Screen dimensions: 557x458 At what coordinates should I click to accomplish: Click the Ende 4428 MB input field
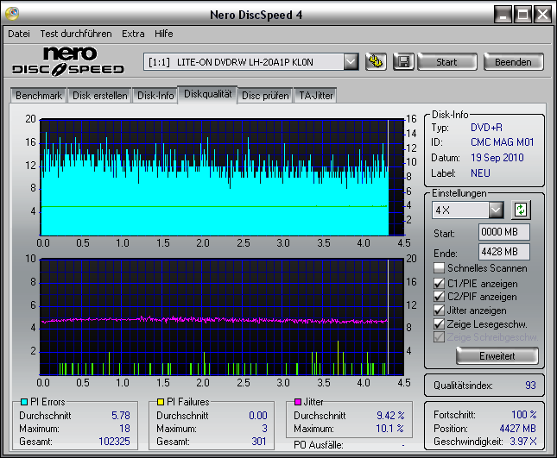504,252
